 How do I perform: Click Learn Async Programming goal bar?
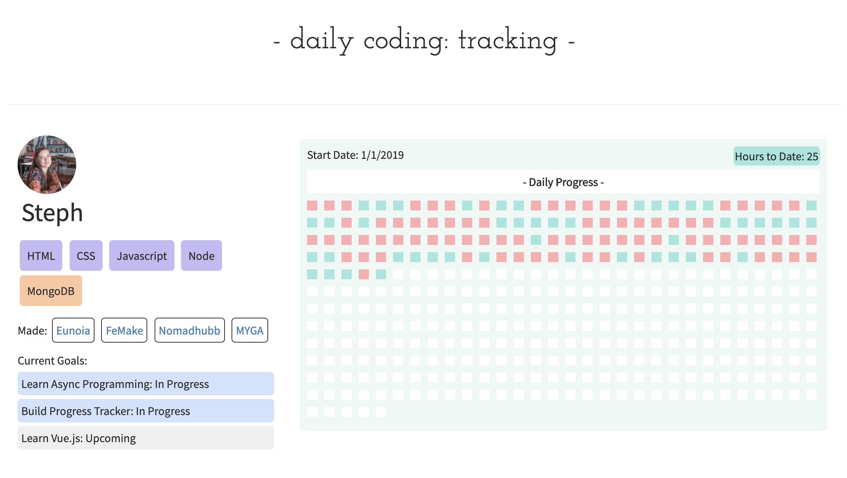click(x=146, y=384)
